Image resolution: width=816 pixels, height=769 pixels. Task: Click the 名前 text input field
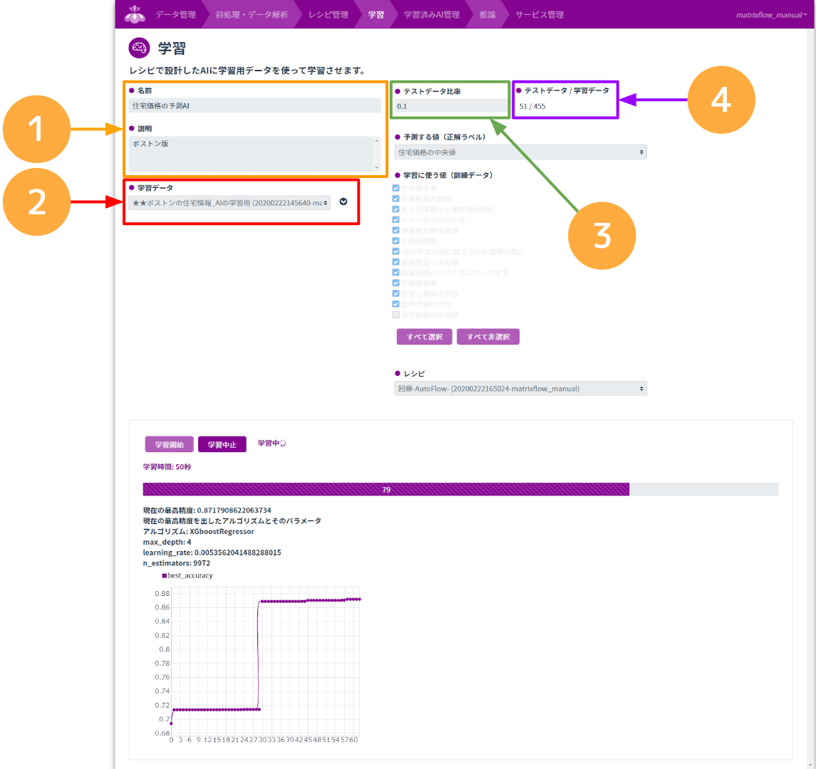(254, 105)
